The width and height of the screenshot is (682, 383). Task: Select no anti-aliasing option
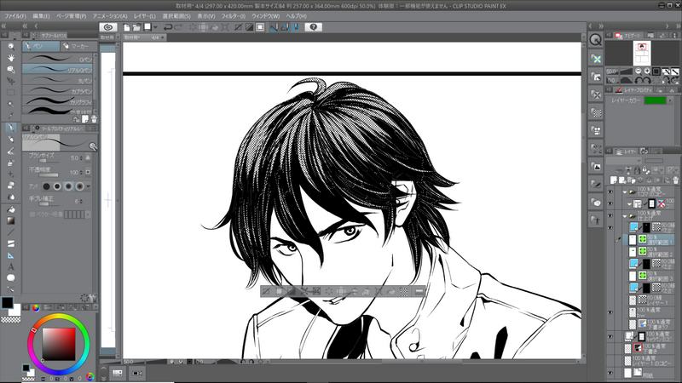point(46,186)
